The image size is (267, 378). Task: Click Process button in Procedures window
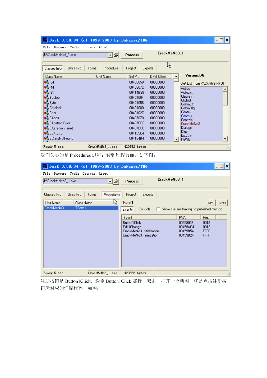[132, 181]
